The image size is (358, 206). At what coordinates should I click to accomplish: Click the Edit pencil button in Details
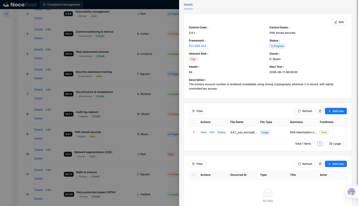[339, 22]
